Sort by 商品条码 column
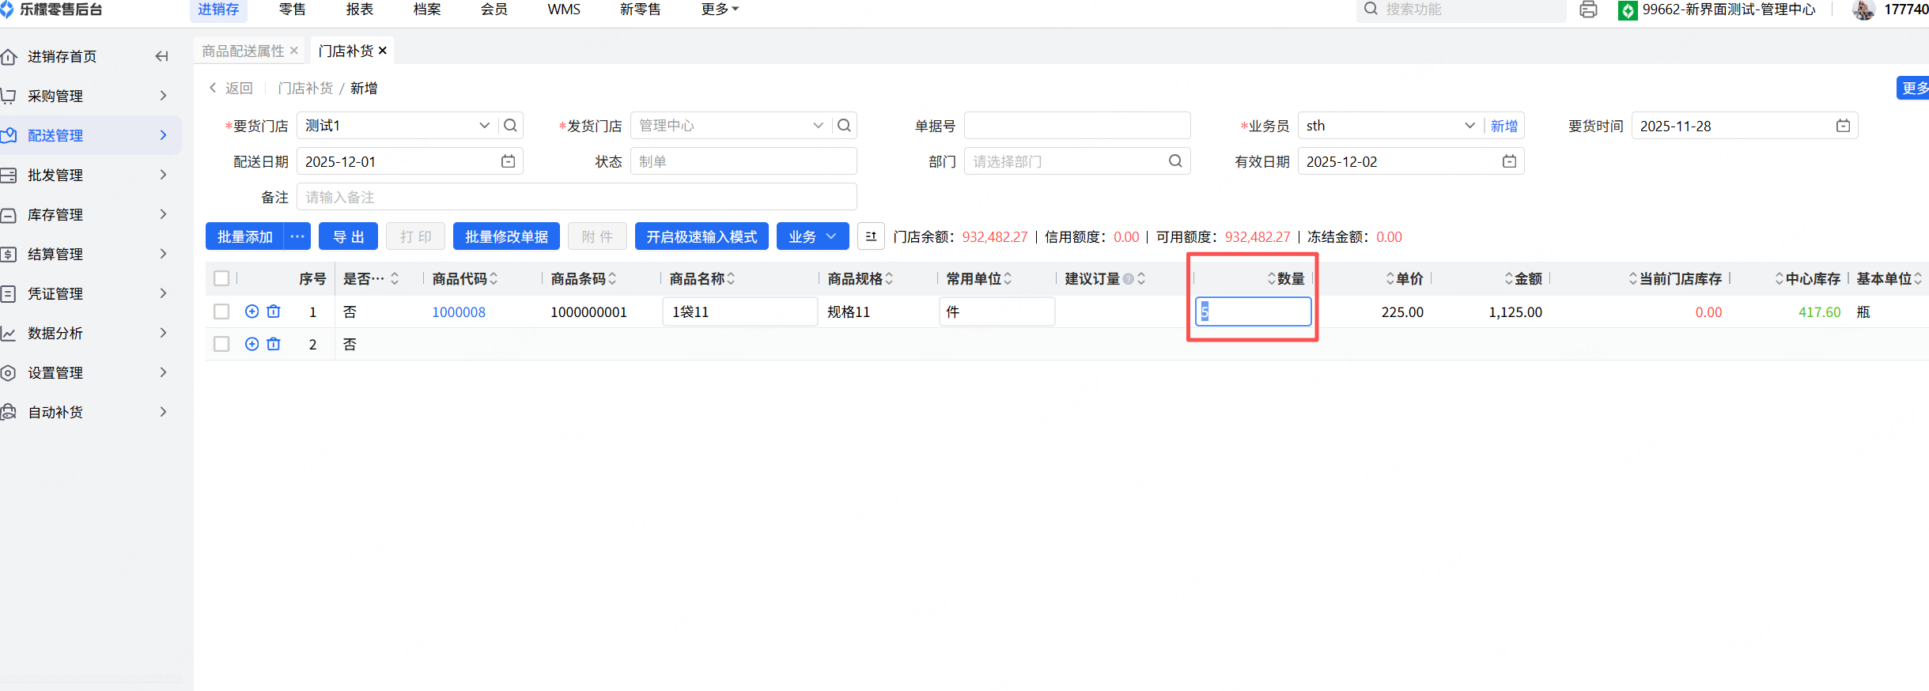The height and width of the screenshot is (691, 1929). [x=612, y=279]
